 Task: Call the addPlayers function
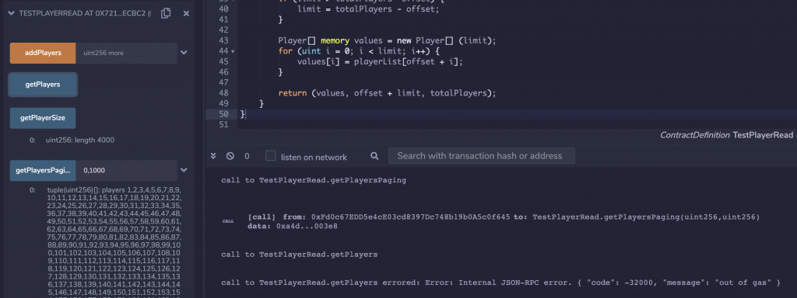pyautogui.click(x=44, y=53)
